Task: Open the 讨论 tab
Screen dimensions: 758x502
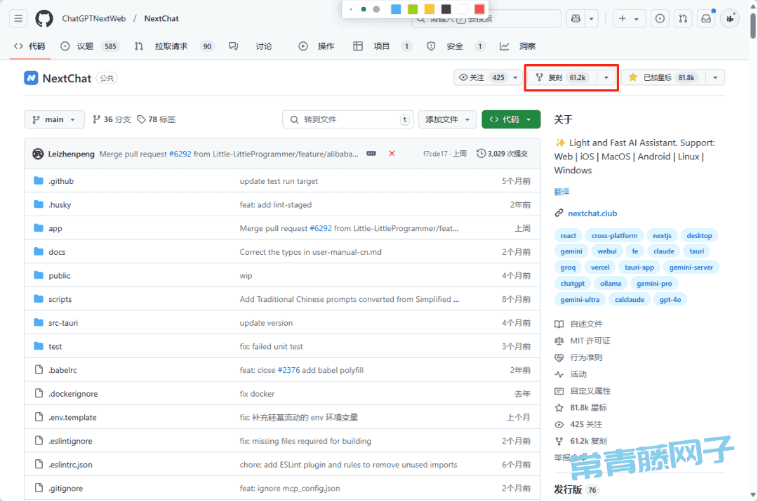Action: click(251, 46)
